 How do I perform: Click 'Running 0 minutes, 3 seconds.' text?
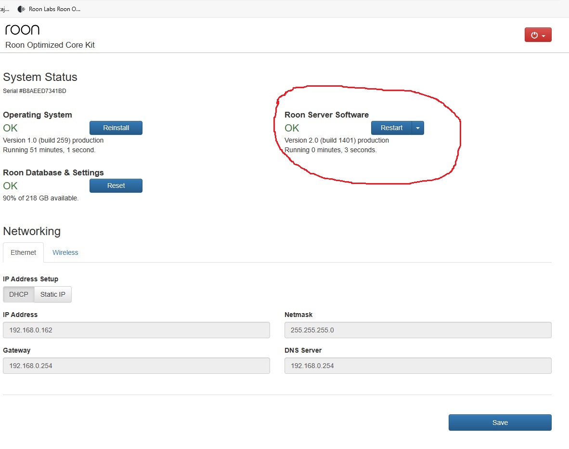(x=331, y=150)
